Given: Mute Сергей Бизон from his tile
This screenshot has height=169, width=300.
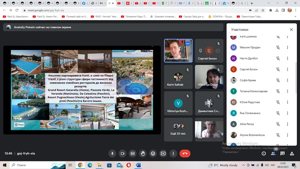Looking at the screenshot, I should (209, 51).
